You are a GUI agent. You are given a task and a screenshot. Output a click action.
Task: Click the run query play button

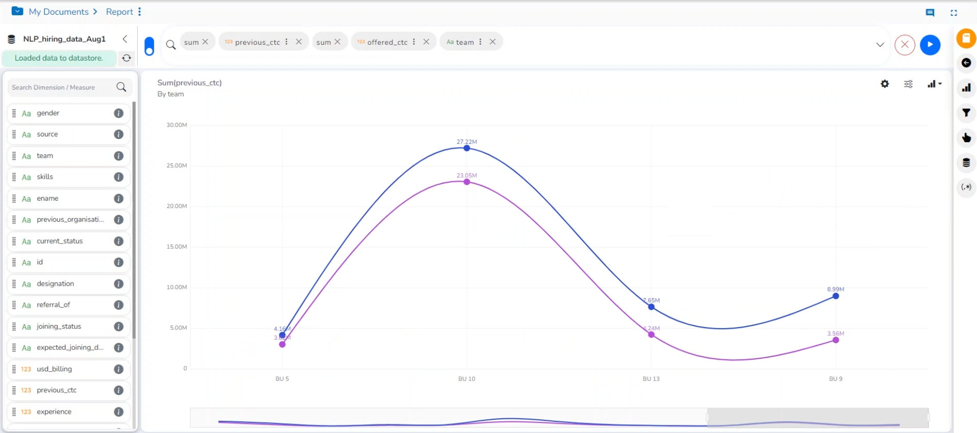tap(930, 45)
